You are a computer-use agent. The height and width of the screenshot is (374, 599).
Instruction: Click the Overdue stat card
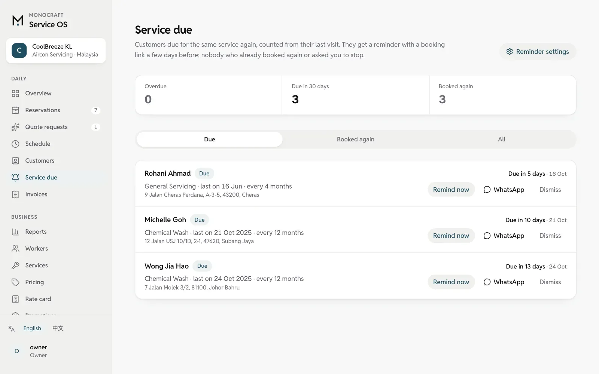pyautogui.click(x=209, y=95)
